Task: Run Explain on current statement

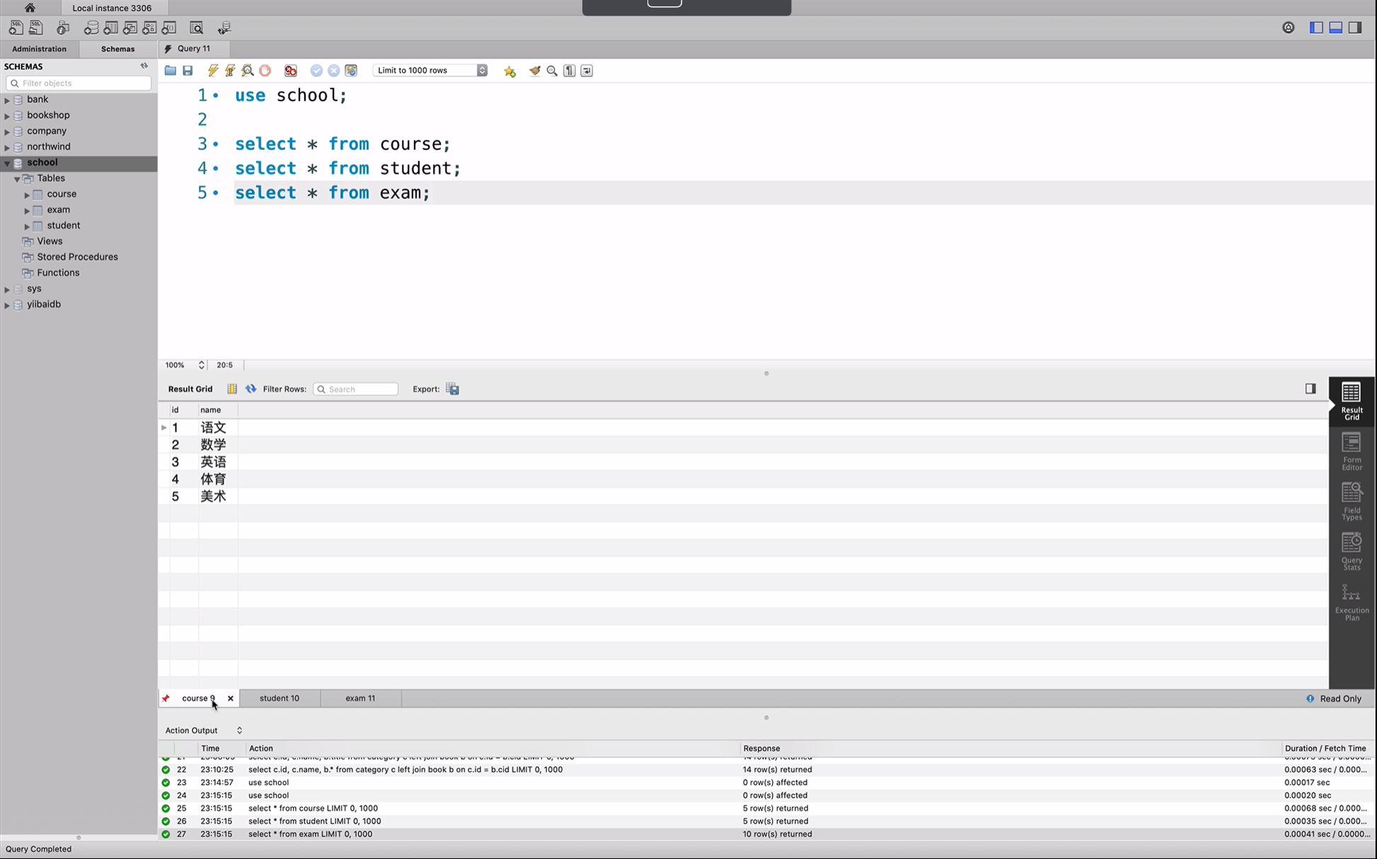Action: pos(248,71)
